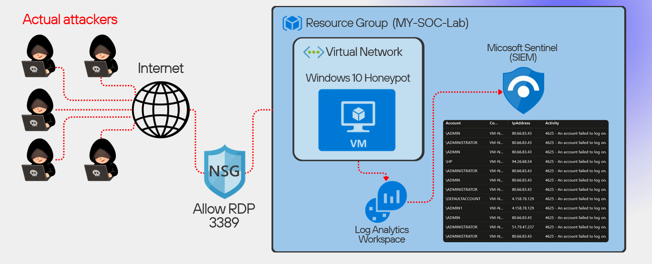The image size is (652, 264).
Task: Click the 'Internet' label above the globe
Action: pos(161,68)
